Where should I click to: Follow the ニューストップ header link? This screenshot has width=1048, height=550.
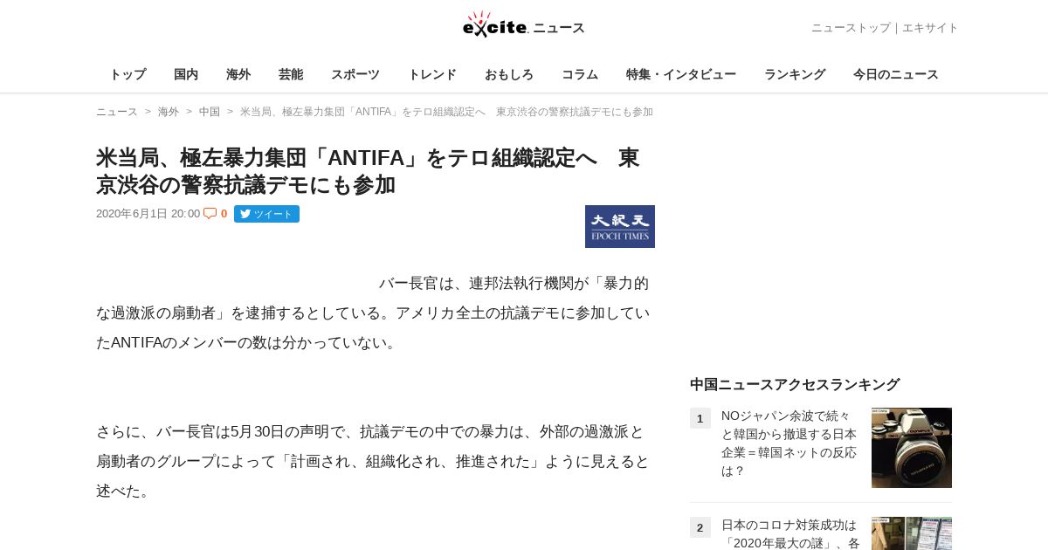[851, 28]
